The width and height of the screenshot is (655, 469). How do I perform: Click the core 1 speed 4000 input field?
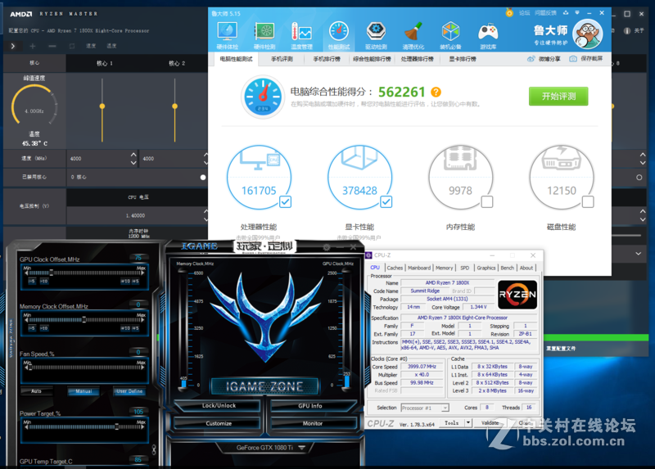pos(98,159)
